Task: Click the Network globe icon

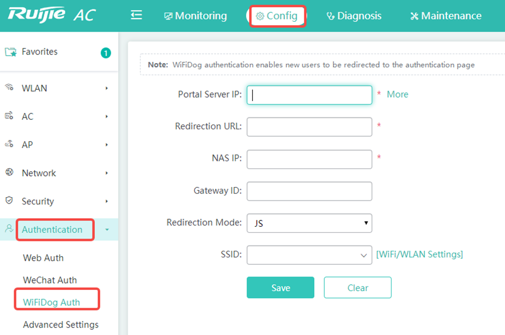Action: (x=9, y=172)
